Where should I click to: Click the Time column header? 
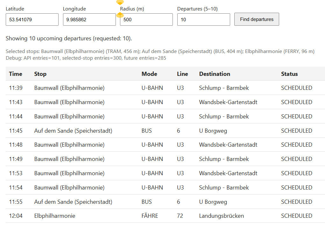point(16,74)
